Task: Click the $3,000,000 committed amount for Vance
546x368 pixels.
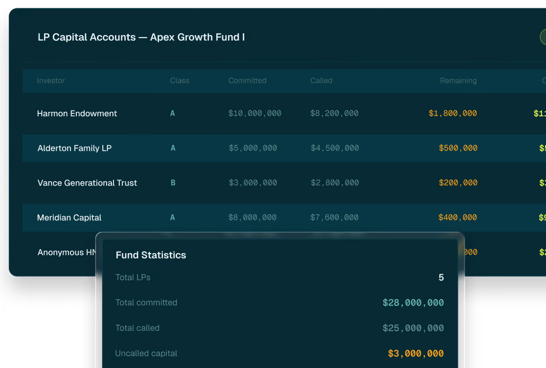Action: (253, 183)
